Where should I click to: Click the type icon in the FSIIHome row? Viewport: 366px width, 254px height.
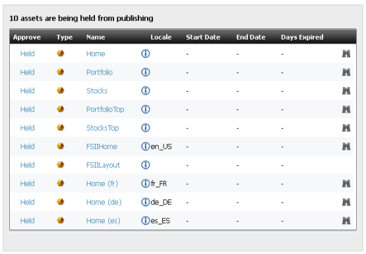(x=61, y=146)
